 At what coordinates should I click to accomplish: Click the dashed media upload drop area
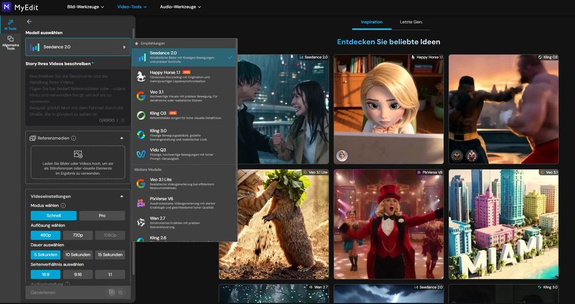[78, 163]
